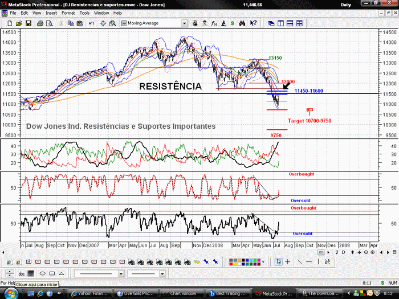Save the chart using the floppy icon
The image size is (399, 299).
tap(28, 23)
